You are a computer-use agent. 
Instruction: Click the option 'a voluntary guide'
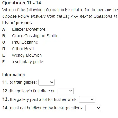click(x=27, y=62)
